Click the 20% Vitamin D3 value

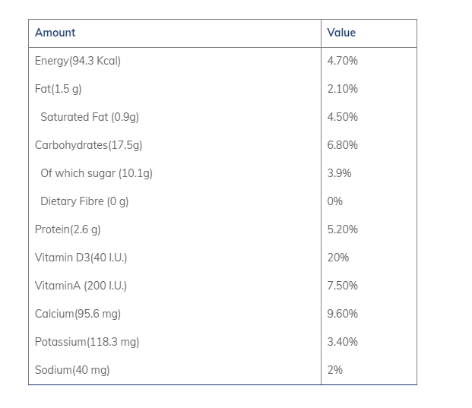pos(338,258)
